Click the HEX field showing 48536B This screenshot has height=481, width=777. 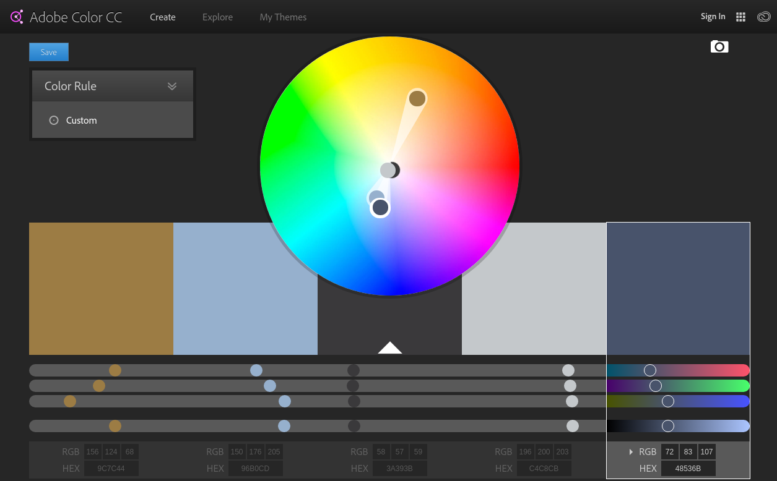coord(688,469)
